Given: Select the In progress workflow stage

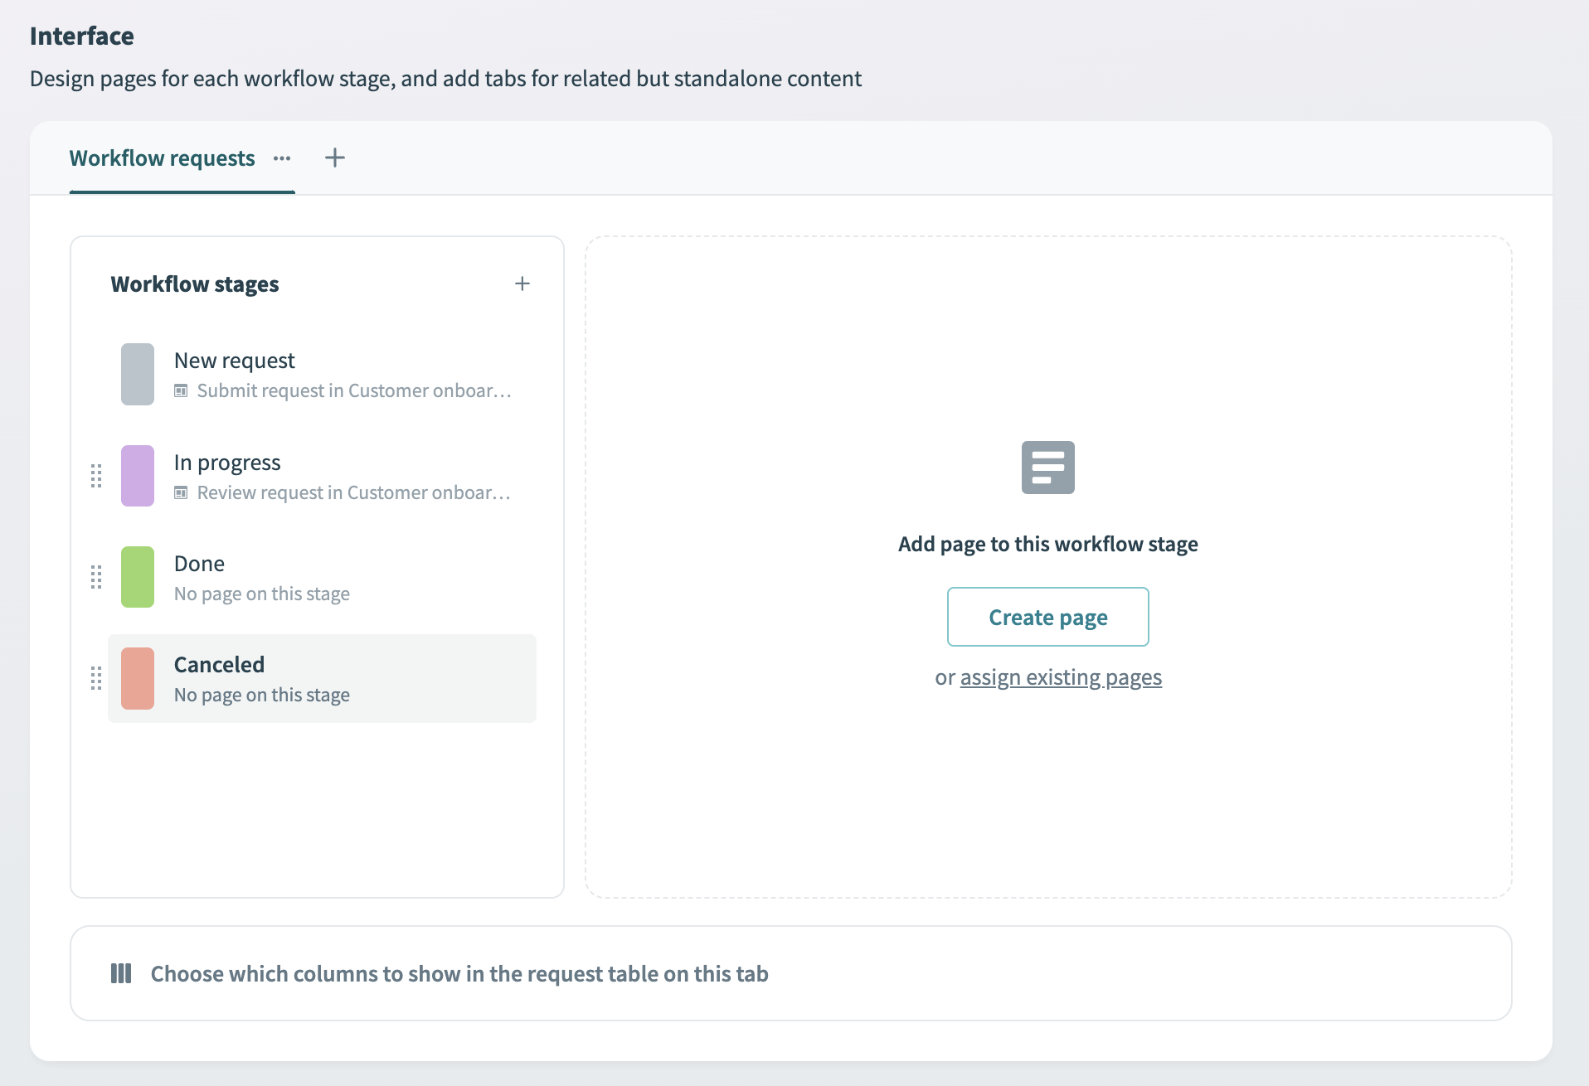Looking at the screenshot, I should click(x=274, y=475).
